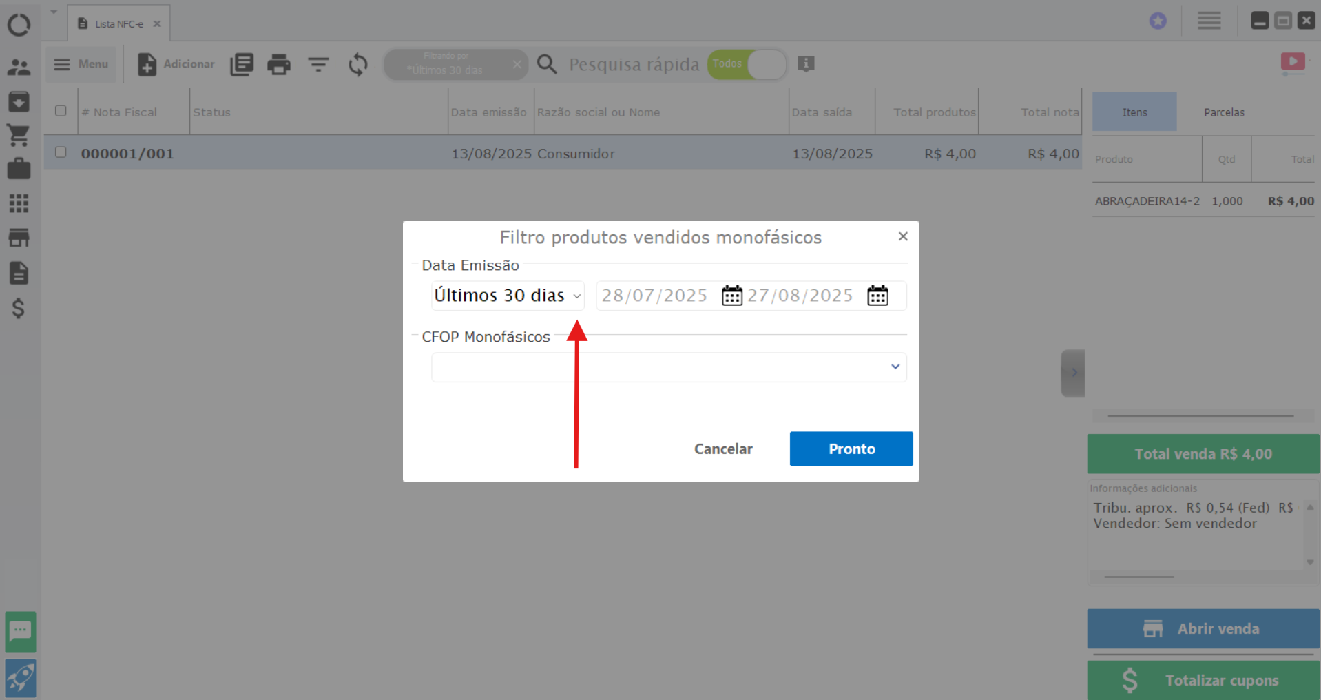
Task: Click the chat bubble icon
Action: (x=20, y=631)
